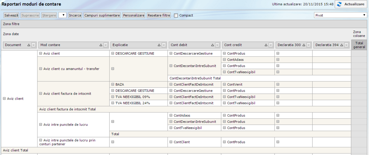Collapse the Aviz client document group
This screenshot has height=155, width=369.
tap(4, 99)
